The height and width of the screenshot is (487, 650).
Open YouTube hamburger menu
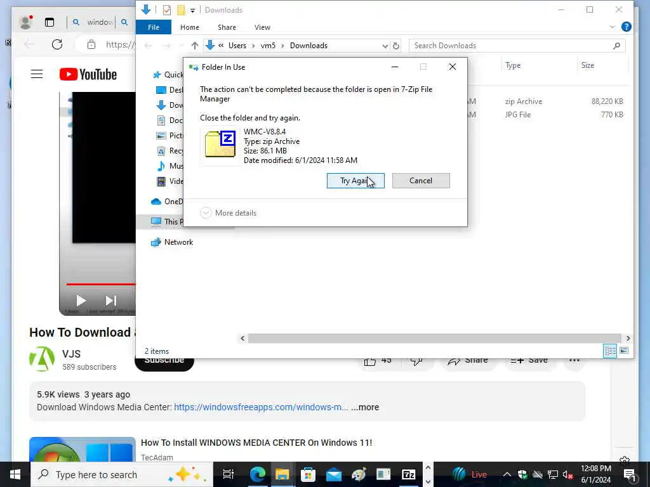36,74
